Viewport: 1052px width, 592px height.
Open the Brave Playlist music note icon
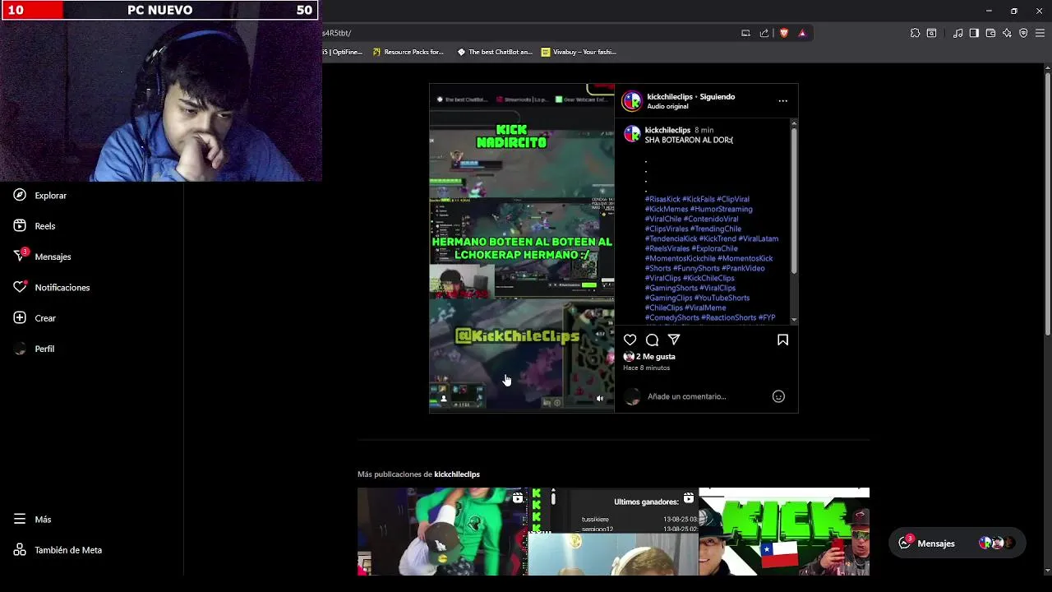(957, 33)
